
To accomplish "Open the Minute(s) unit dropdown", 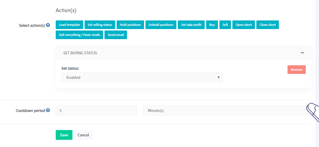I will click(226, 110).
